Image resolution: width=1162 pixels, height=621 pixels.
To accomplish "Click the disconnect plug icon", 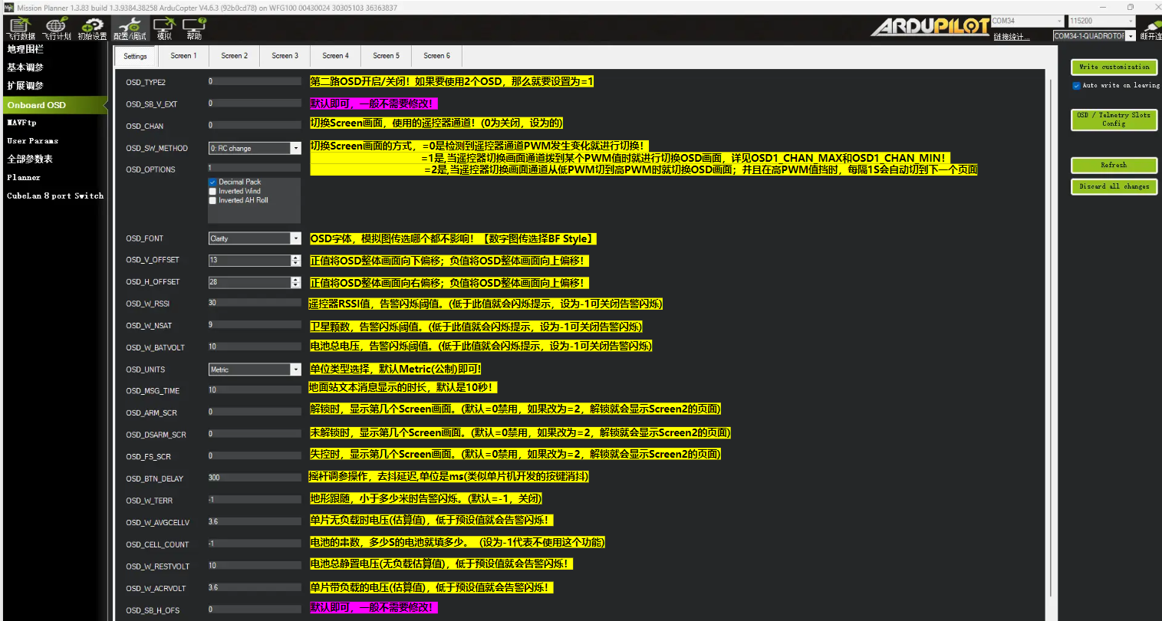I will click(x=1150, y=29).
